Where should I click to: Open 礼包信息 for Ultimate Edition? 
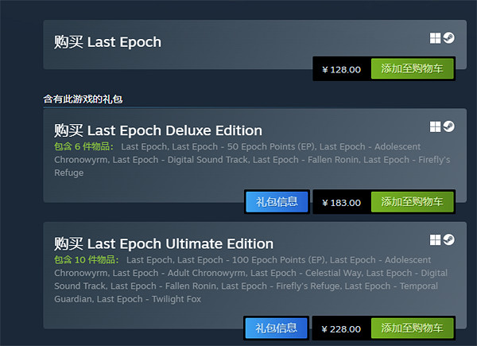(x=277, y=328)
